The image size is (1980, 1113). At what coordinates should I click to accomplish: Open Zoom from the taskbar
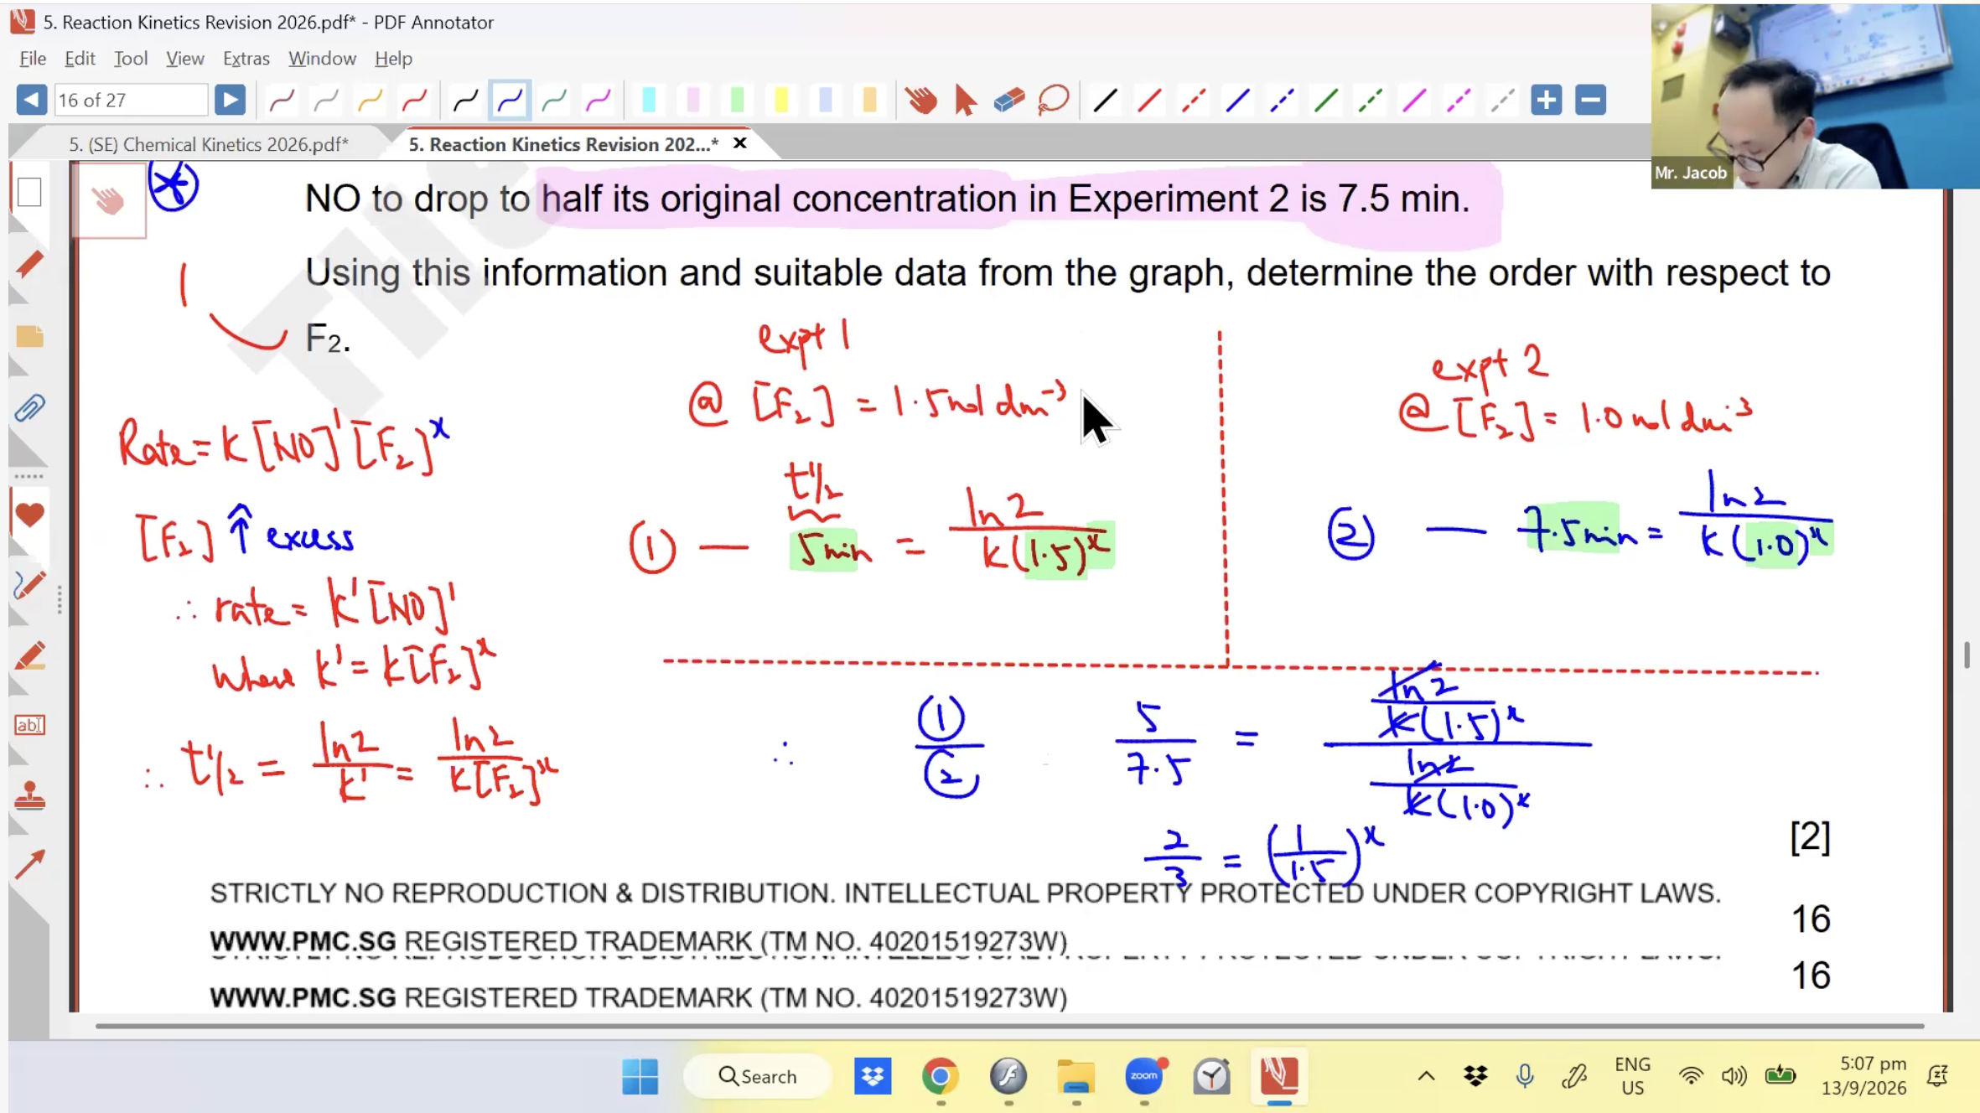pyautogui.click(x=1144, y=1076)
